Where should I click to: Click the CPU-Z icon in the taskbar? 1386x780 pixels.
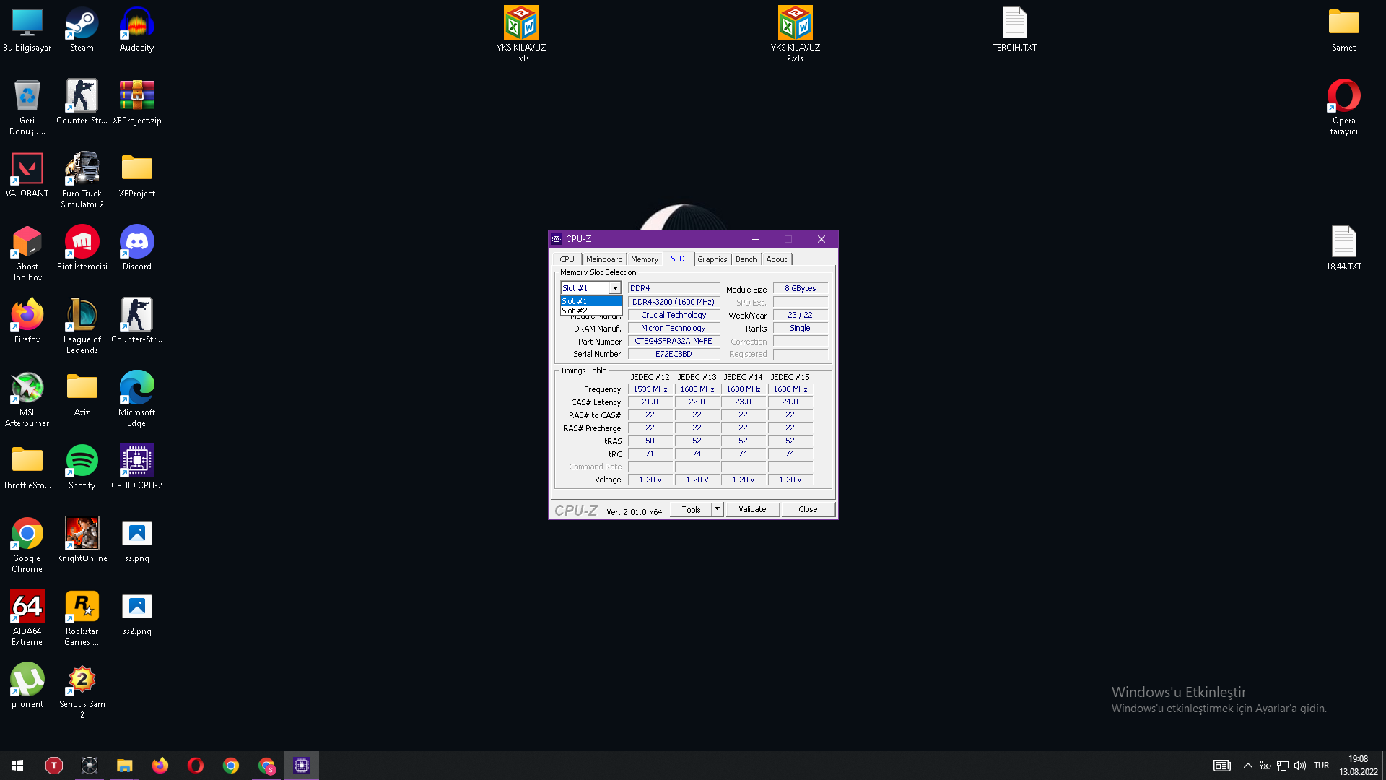click(x=302, y=766)
